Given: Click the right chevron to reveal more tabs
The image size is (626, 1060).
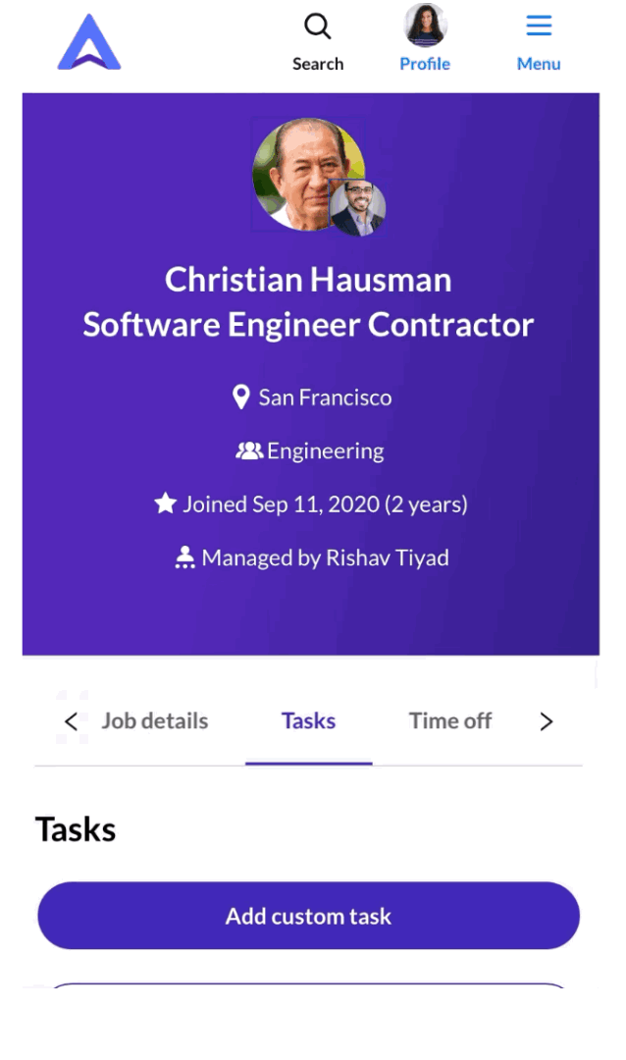Looking at the screenshot, I should (547, 720).
